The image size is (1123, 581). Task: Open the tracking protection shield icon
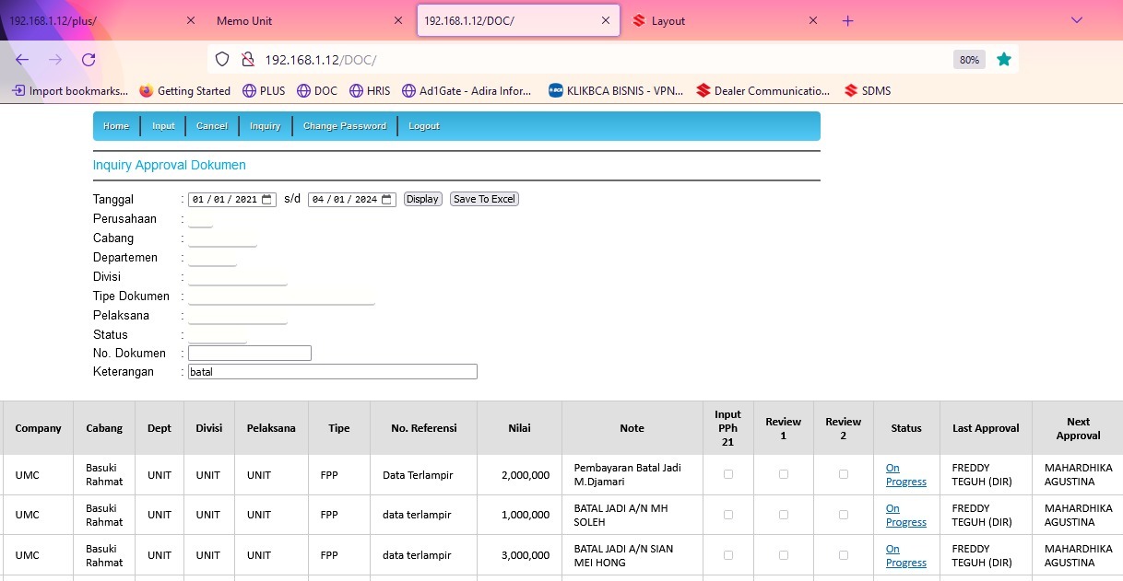pos(221,60)
